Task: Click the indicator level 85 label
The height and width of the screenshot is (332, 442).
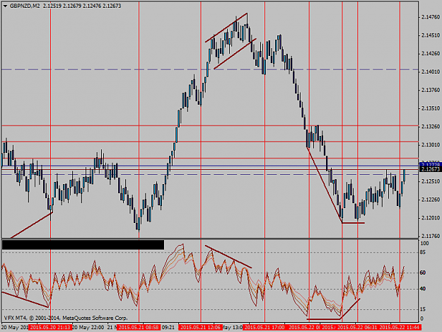Action: pyautogui.click(x=423, y=253)
